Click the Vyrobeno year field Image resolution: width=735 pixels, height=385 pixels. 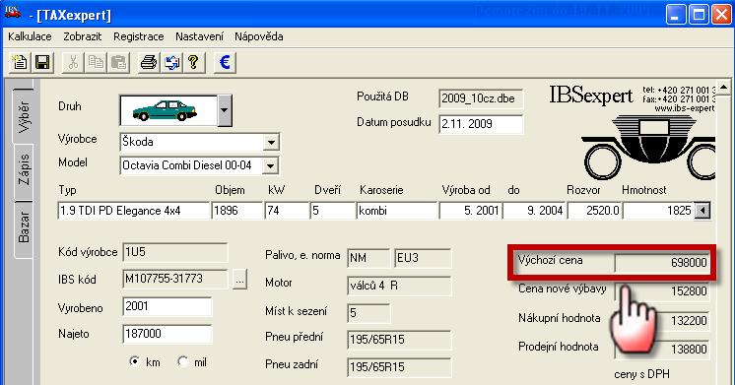coord(167,306)
